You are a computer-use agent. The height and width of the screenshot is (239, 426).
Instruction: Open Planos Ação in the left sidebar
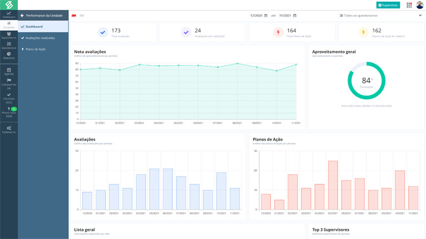pos(9,112)
